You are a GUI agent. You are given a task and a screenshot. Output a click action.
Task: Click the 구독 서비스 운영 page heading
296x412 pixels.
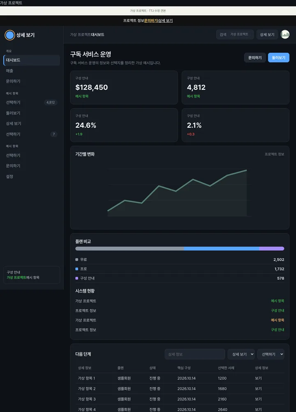[91, 54]
